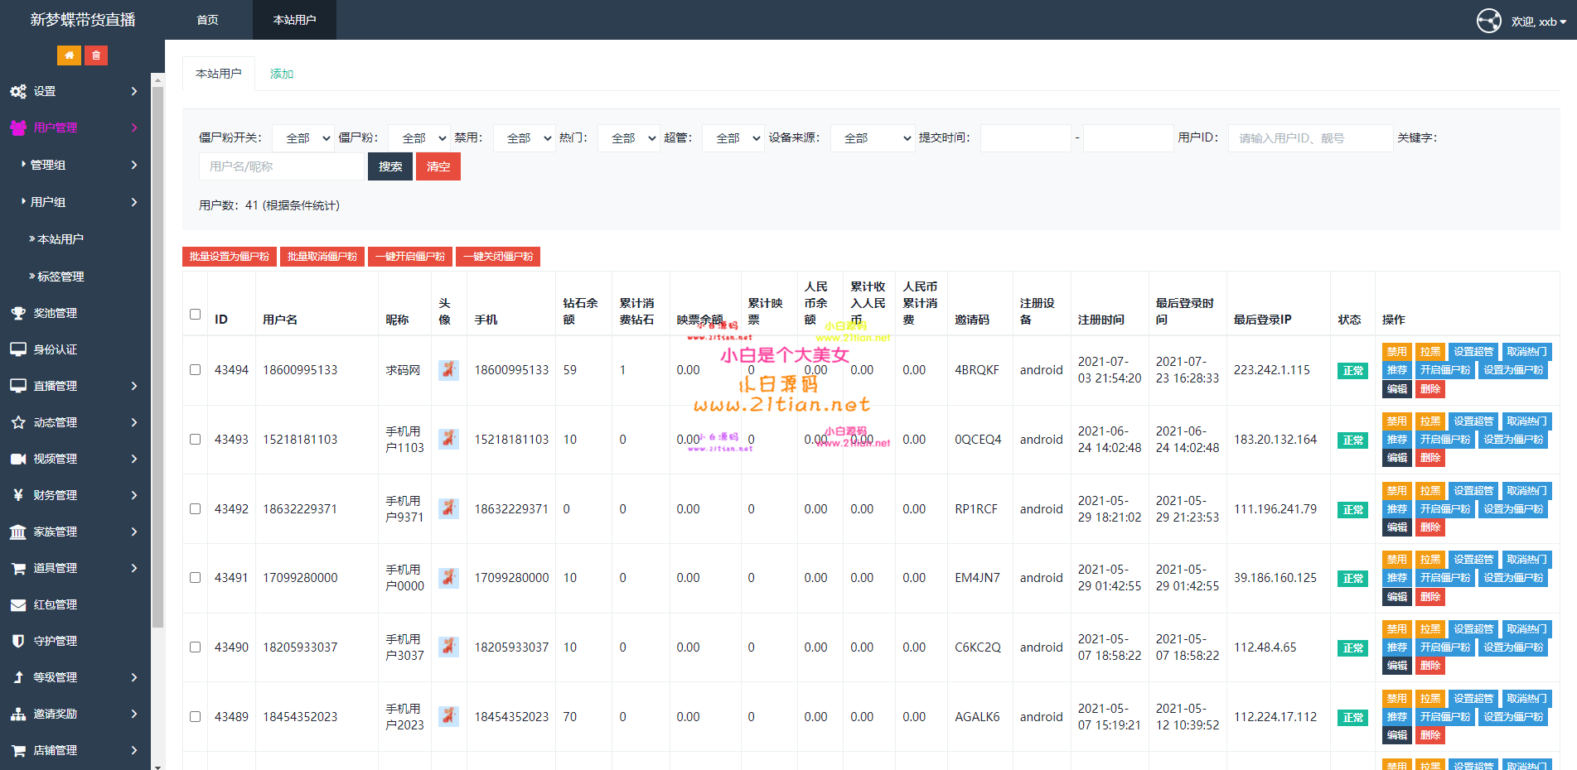This screenshot has width=1577, height=770.
Task: Open the 僵尸粉开关 dropdown filter
Action: pyautogui.click(x=302, y=138)
